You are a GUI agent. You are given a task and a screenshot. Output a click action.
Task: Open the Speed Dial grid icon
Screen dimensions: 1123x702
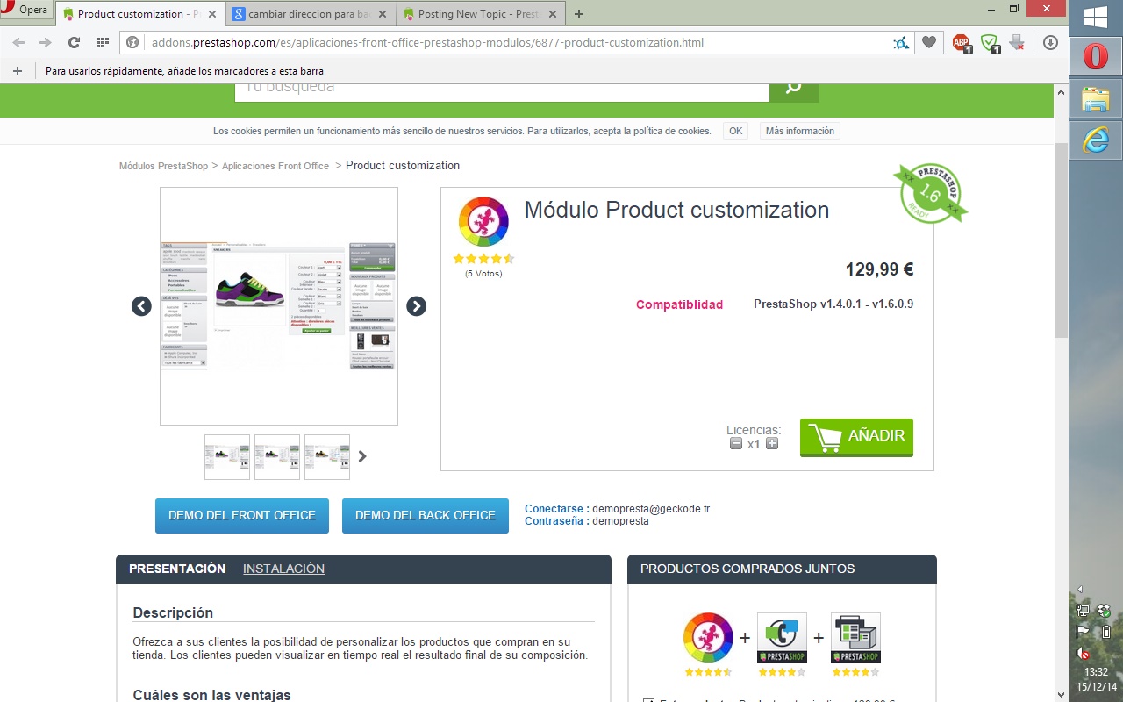coord(102,42)
